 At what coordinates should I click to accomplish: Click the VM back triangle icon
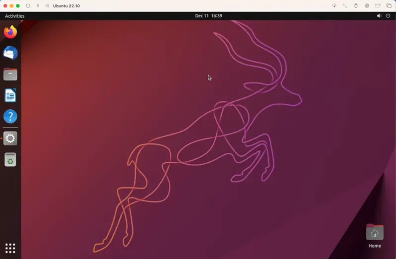click(47, 5)
